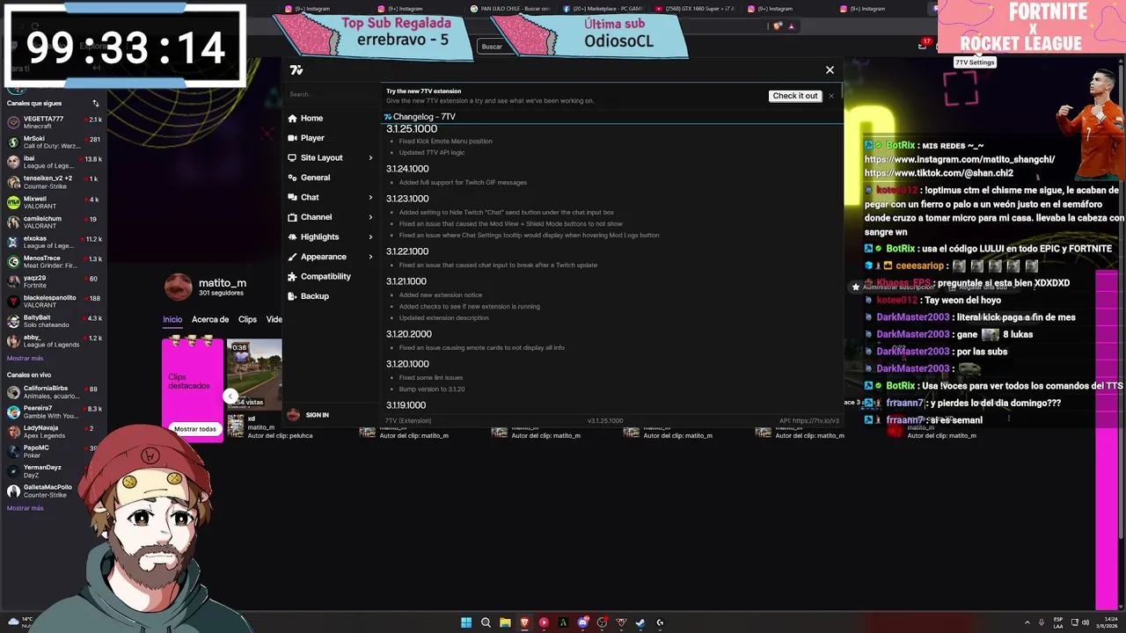Screen dimensions: 1126x633
Task: Open Discord from the taskbar
Action: tap(582, 622)
